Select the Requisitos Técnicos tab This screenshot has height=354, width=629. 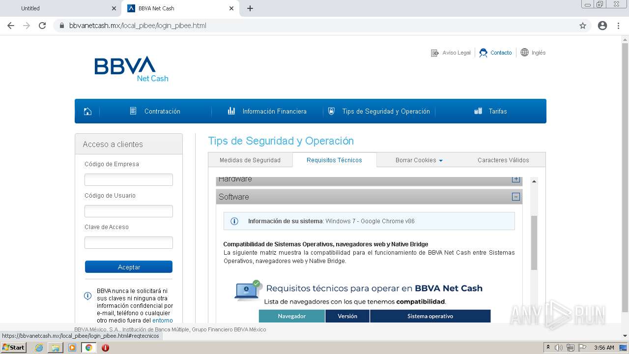[x=334, y=160]
